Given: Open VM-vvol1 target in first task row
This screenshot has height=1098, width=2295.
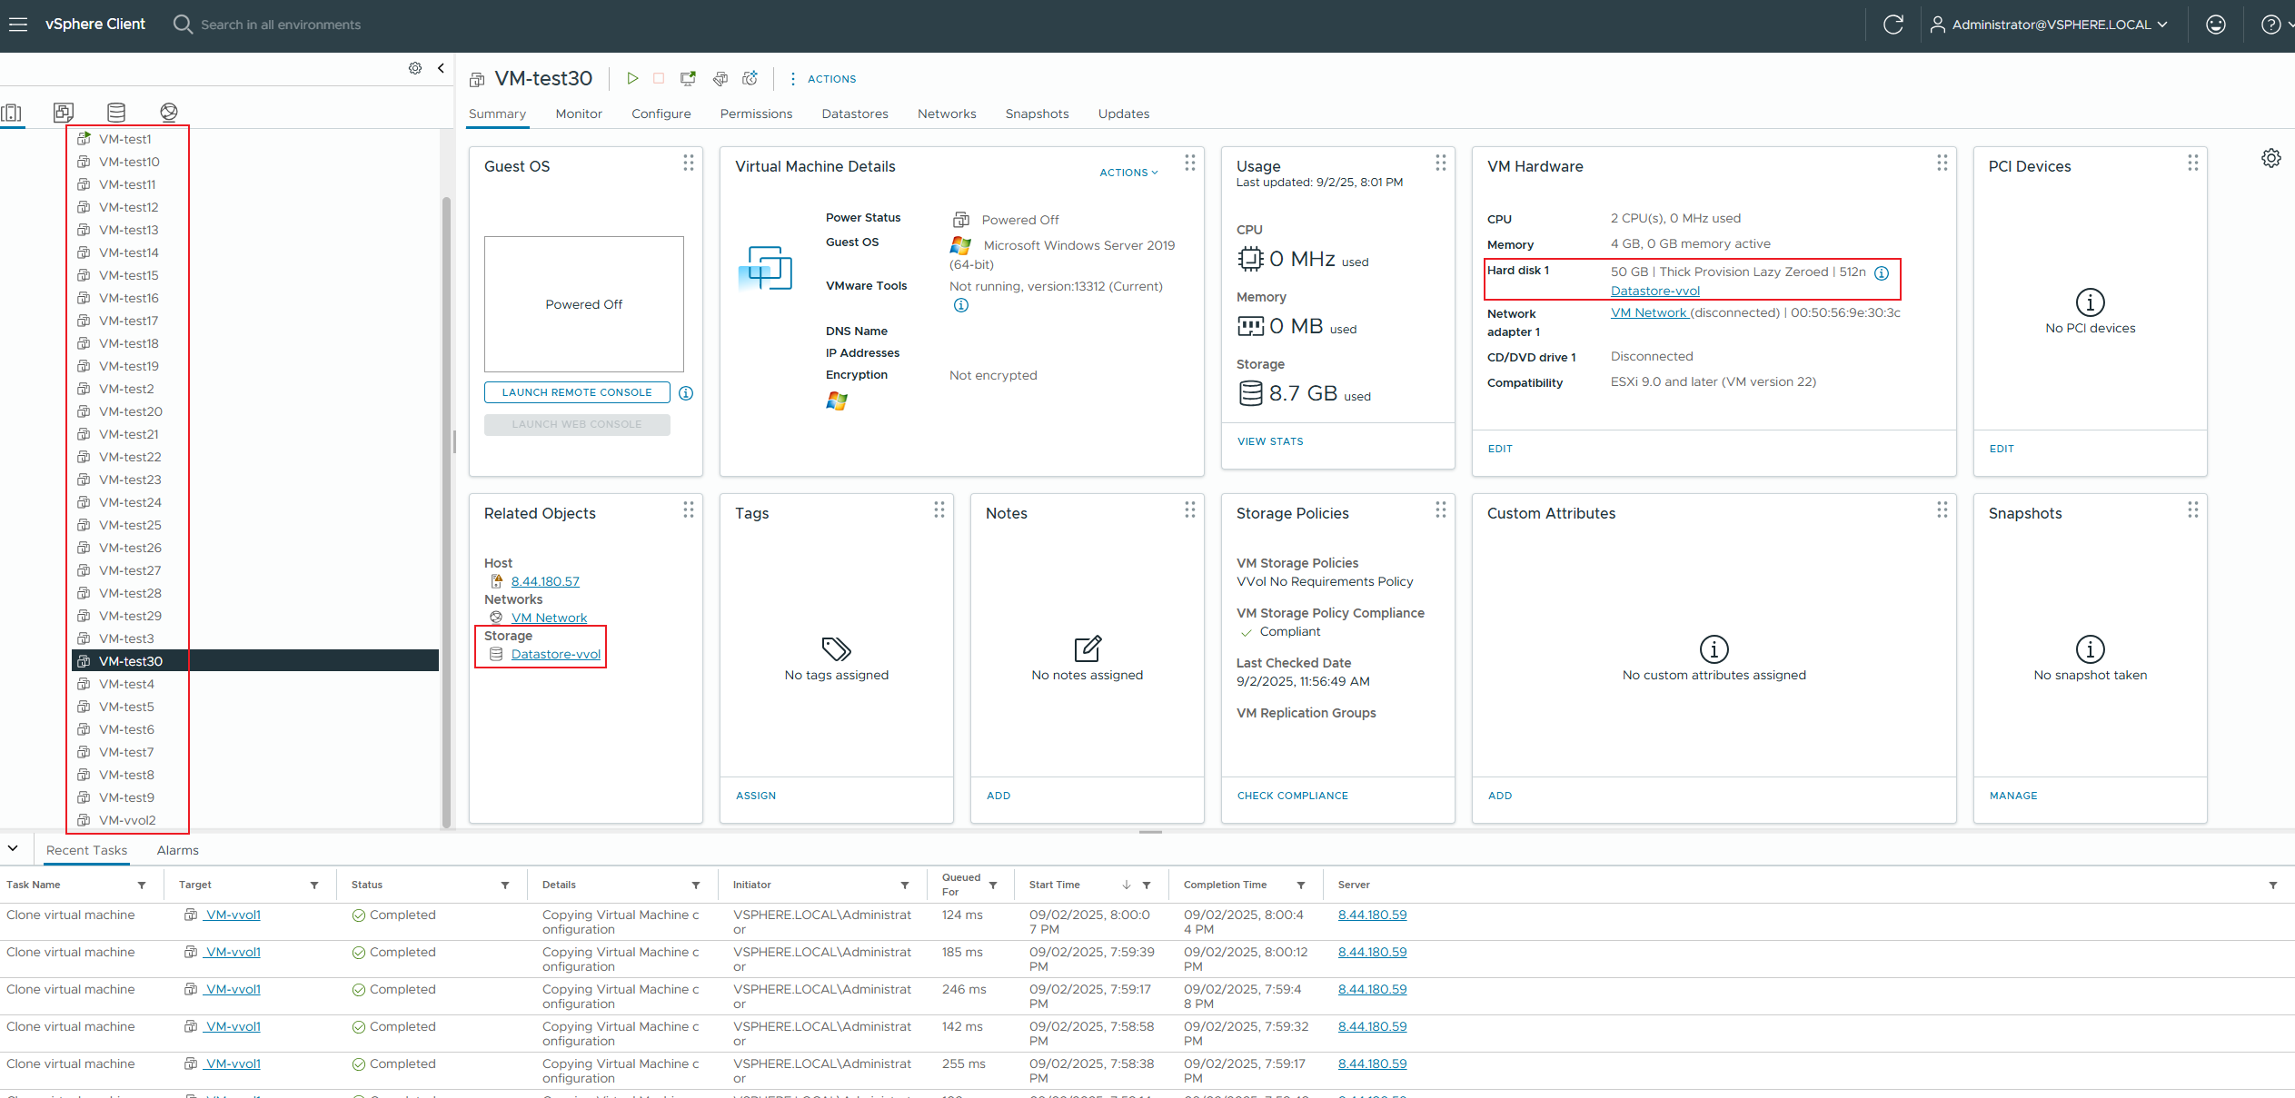Looking at the screenshot, I should 233,915.
